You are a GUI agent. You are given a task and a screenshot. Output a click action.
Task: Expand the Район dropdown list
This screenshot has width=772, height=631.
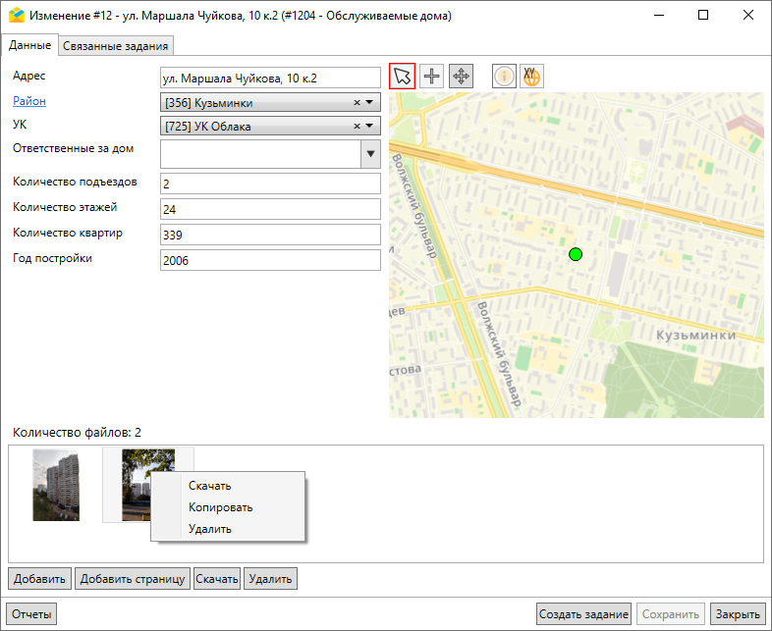[x=370, y=102]
